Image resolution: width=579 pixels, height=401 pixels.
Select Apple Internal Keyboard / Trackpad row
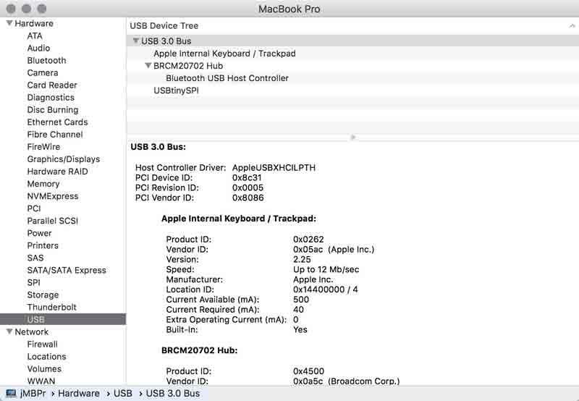(x=352, y=53)
